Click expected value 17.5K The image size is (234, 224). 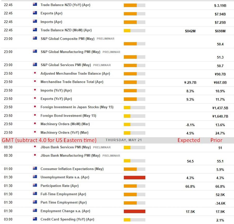(x=190, y=212)
